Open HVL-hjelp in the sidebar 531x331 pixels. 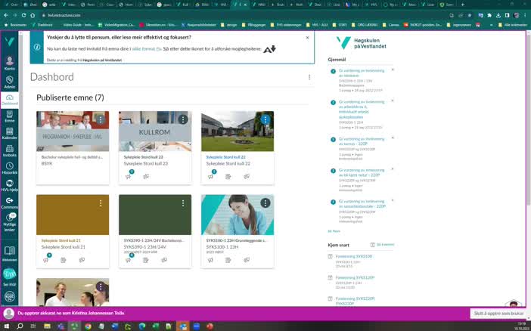10,185
